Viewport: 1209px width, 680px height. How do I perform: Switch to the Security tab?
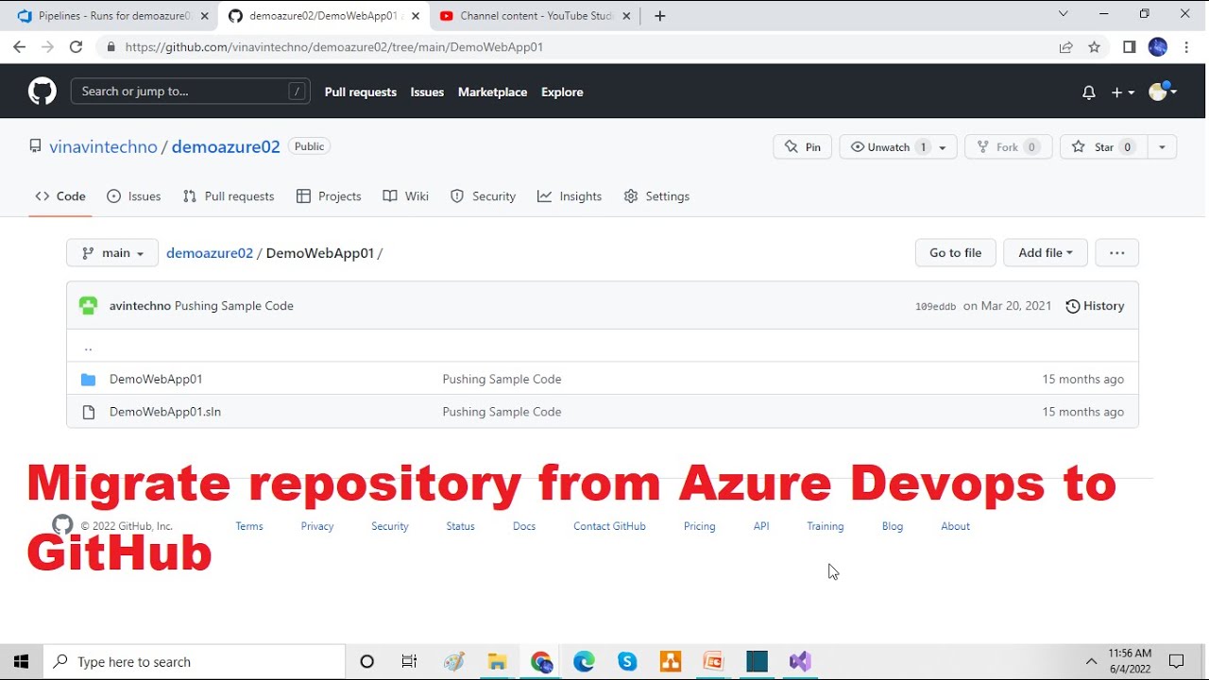tap(484, 196)
